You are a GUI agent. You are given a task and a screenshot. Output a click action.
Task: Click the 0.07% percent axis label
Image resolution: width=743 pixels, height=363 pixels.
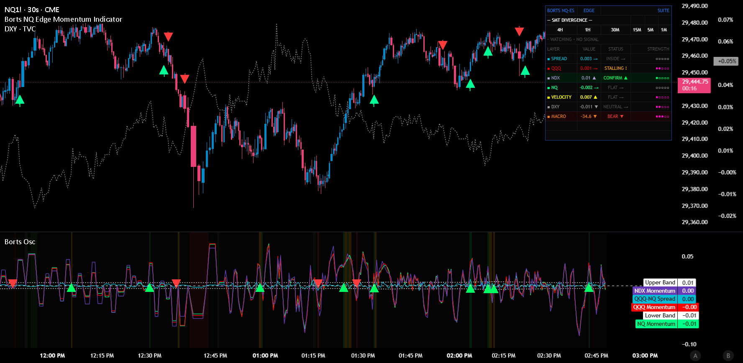(725, 20)
